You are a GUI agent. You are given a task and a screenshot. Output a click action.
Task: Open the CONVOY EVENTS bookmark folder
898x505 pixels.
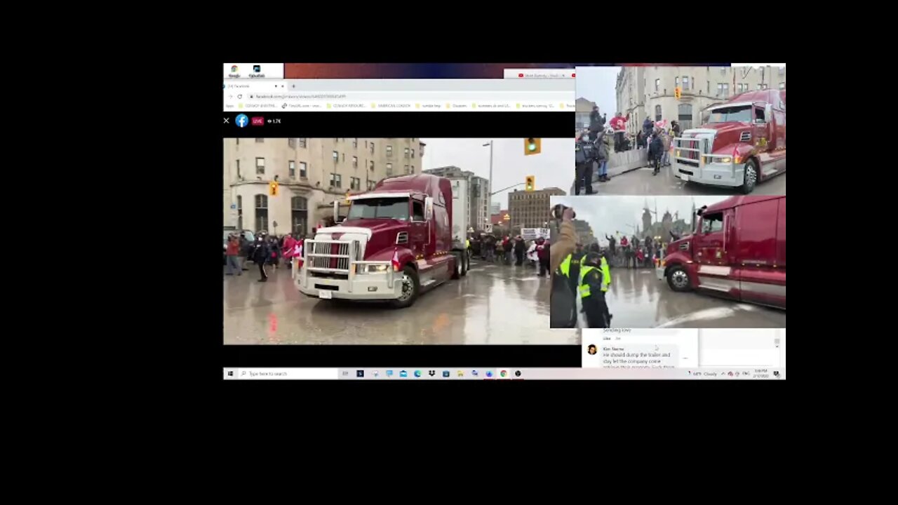coord(257,106)
